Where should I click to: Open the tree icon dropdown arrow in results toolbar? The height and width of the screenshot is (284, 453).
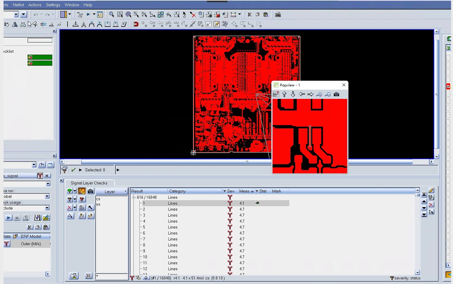[x=75, y=191]
